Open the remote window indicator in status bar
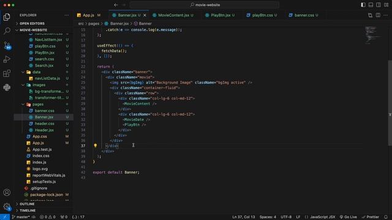The image size is (392, 220). pyautogui.click(x=5, y=217)
